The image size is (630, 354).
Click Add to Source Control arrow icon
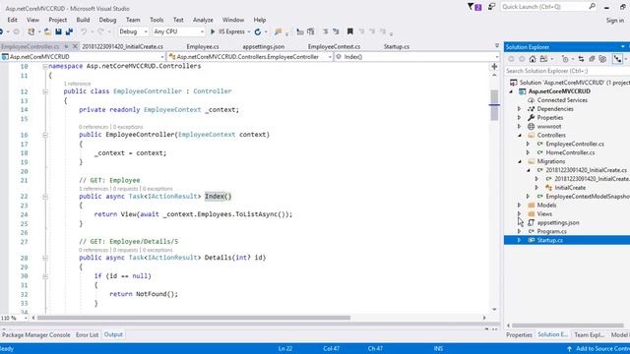(x=569, y=349)
